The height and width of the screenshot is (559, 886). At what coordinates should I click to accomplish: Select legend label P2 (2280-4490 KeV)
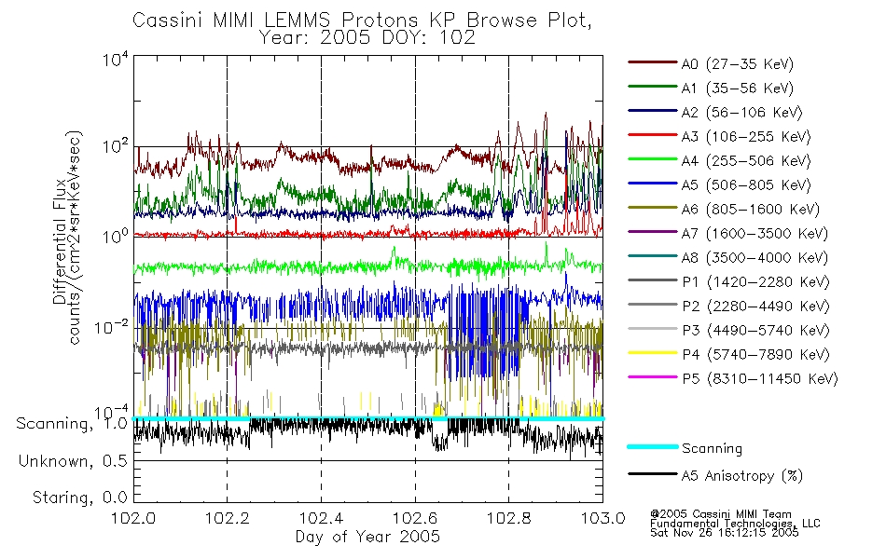click(755, 307)
